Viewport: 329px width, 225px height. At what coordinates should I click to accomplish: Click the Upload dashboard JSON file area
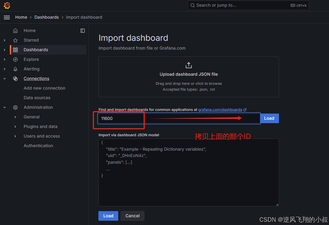(189, 77)
